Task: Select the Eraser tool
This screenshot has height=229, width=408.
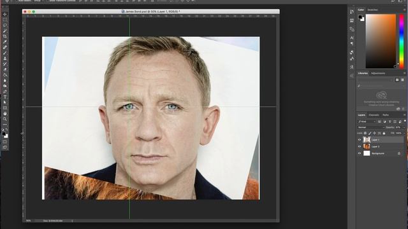Action: click(x=5, y=69)
